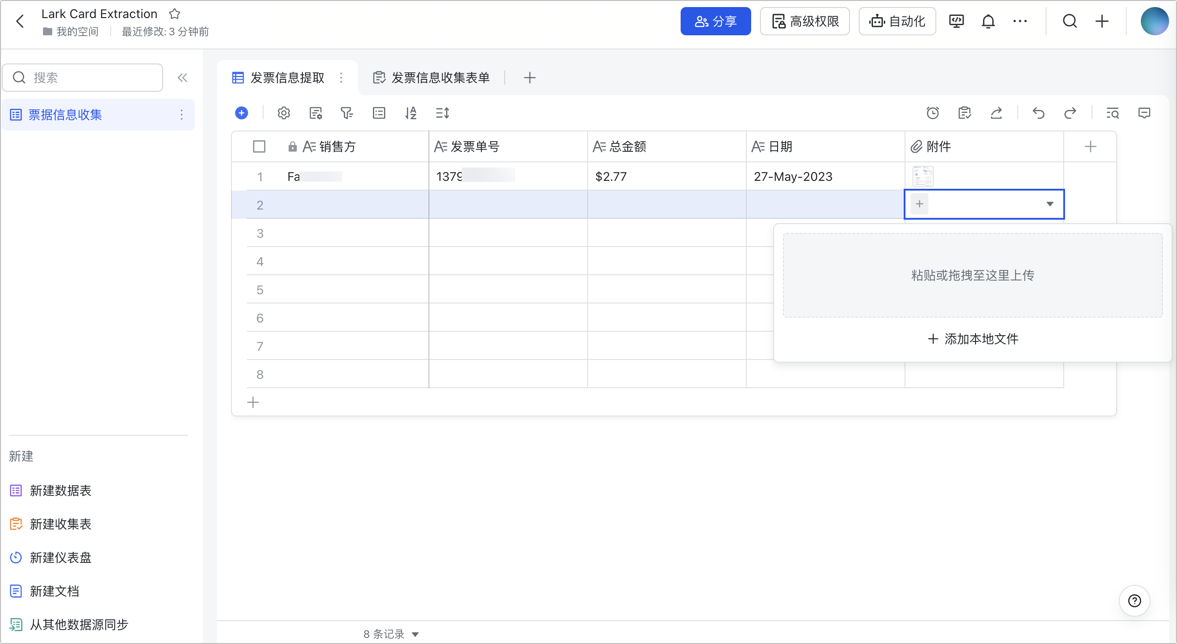This screenshot has width=1177, height=644.
Task: Click 添加本地文件 to upload a file
Action: click(973, 339)
